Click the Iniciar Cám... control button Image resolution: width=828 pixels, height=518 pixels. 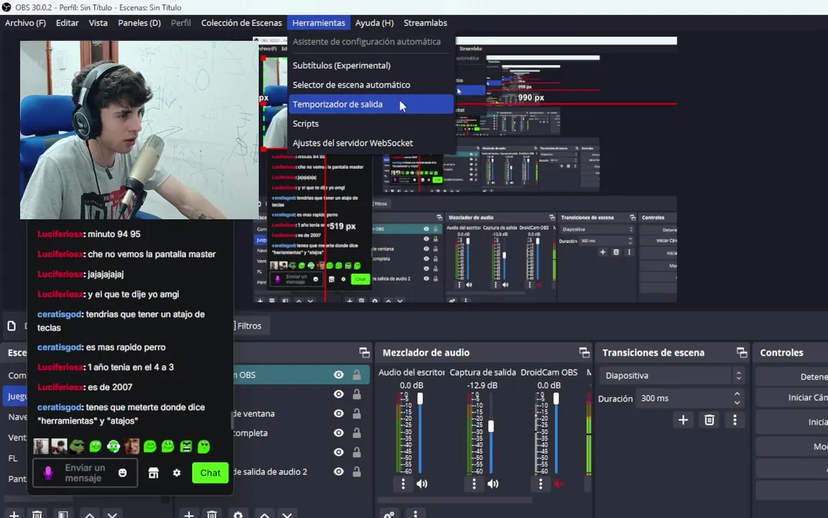(x=792, y=397)
